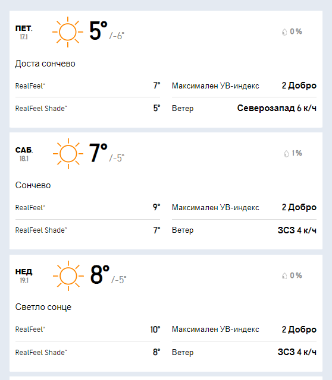Select the 'Сончево' description on Saturday
The width and height of the screenshot is (332, 380).
click(33, 185)
